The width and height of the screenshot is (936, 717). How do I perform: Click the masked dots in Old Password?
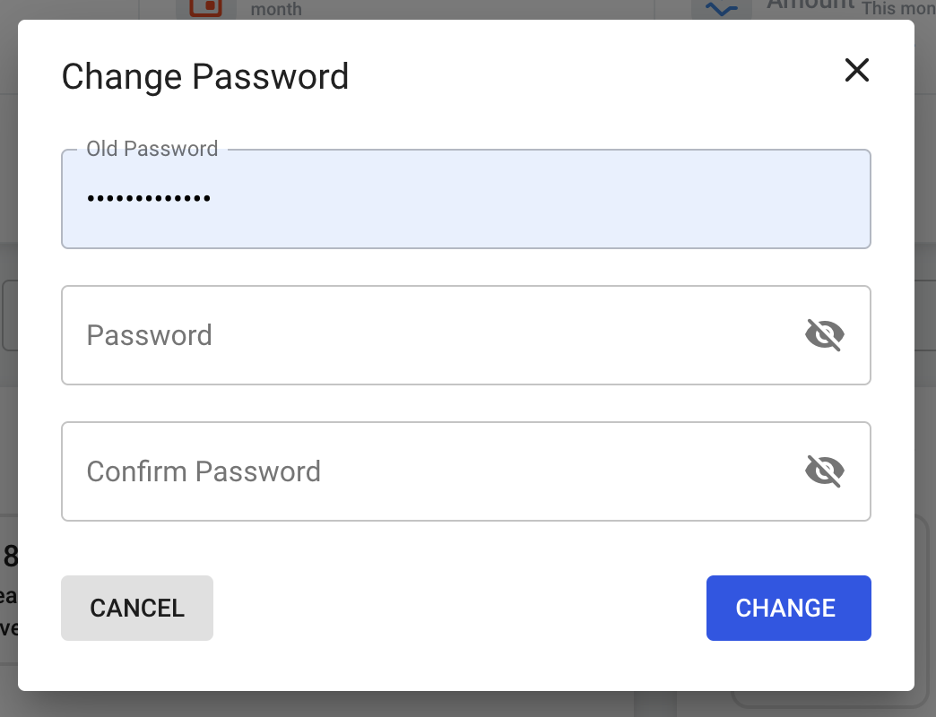tap(148, 199)
